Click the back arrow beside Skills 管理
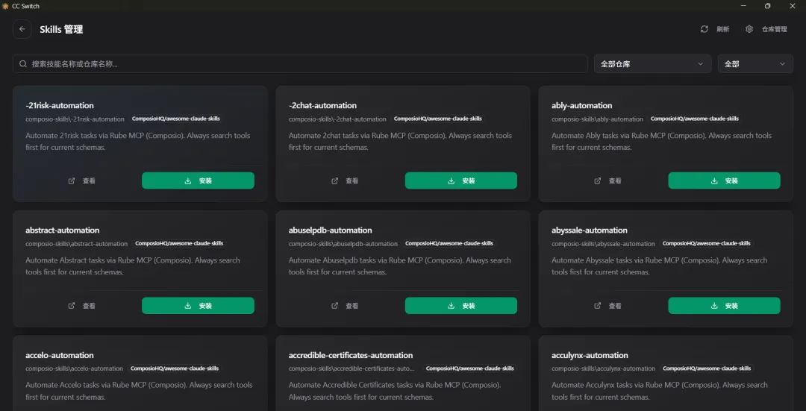Screen dimensions: 806x411 point(22,29)
